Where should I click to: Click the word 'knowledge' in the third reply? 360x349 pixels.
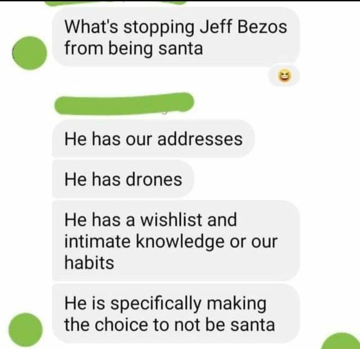coord(180,242)
